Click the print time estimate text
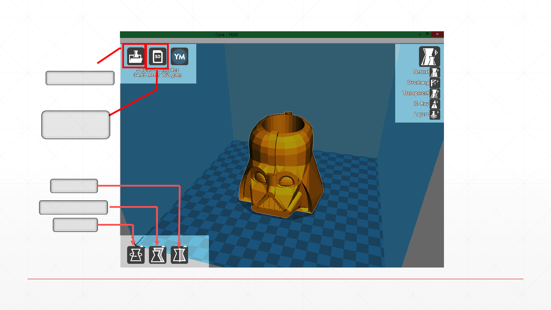The image size is (551, 310). pos(158,70)
